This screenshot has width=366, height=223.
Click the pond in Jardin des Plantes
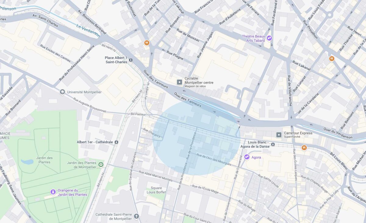click(27, 162)
